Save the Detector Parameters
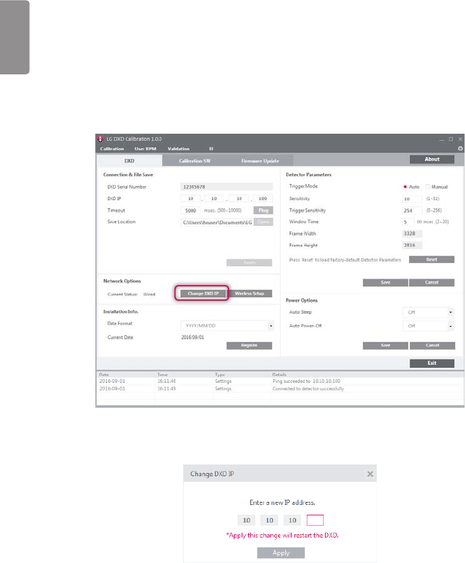Image resolution: width=465 pixels, height=563 pixels. coord(386,282)
